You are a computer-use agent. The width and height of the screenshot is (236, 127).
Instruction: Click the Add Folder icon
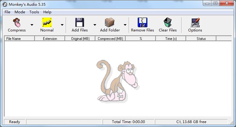coord(110,22)
